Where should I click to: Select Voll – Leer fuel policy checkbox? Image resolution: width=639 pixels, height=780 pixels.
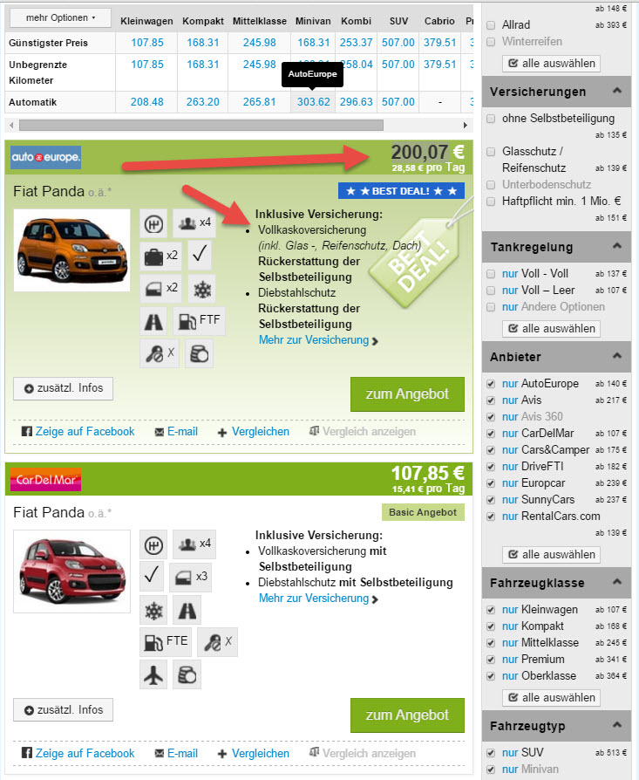[x=491, y=290]
